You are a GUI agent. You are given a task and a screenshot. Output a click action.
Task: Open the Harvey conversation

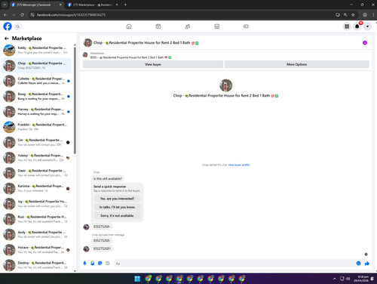[37, 112]
